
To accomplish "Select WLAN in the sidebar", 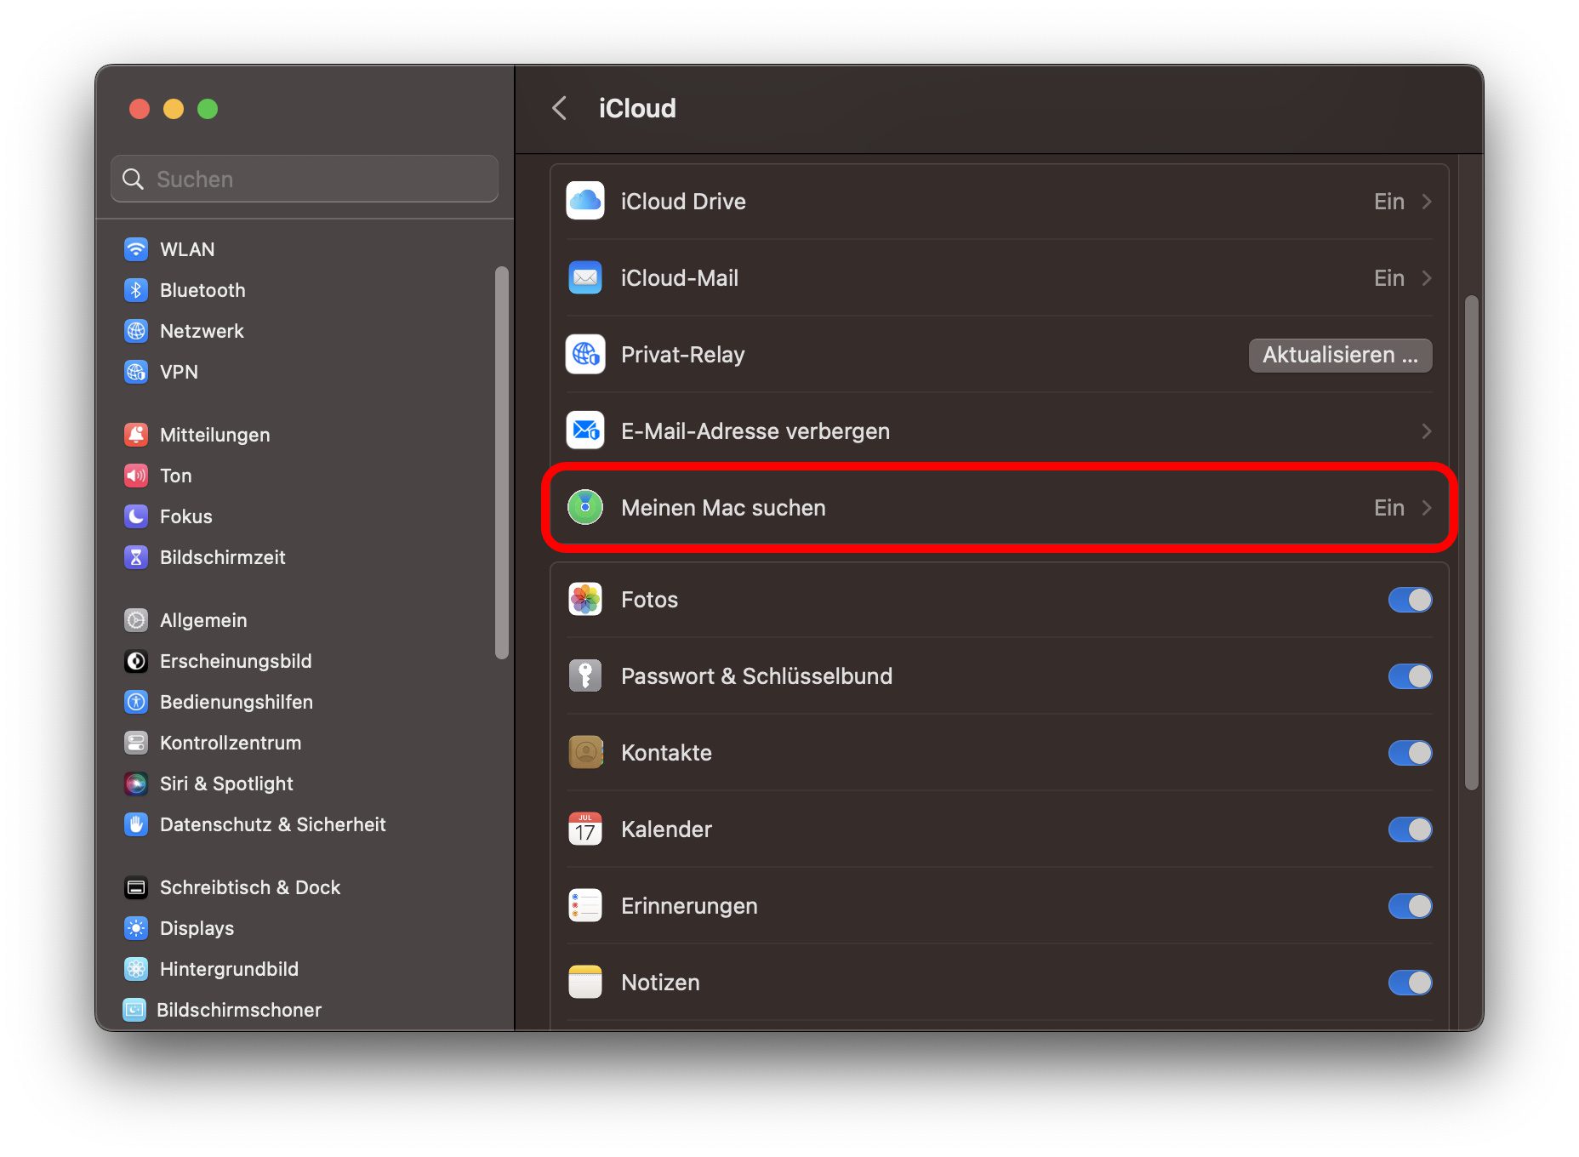I will 187,249.
